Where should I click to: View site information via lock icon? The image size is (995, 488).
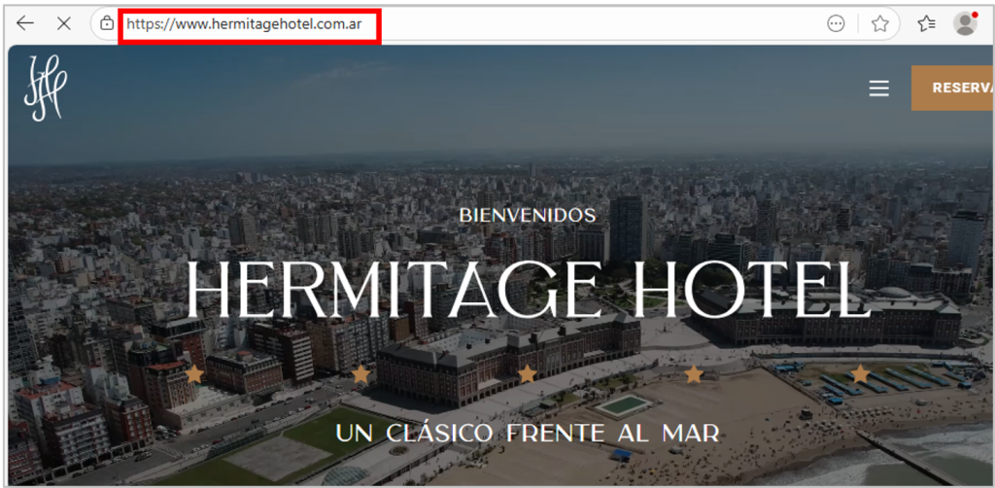coord(107,24)
